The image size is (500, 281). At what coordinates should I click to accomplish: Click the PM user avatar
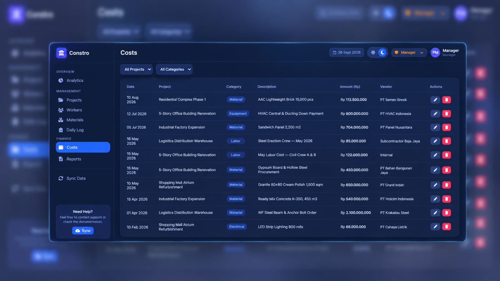click(435, 52)
